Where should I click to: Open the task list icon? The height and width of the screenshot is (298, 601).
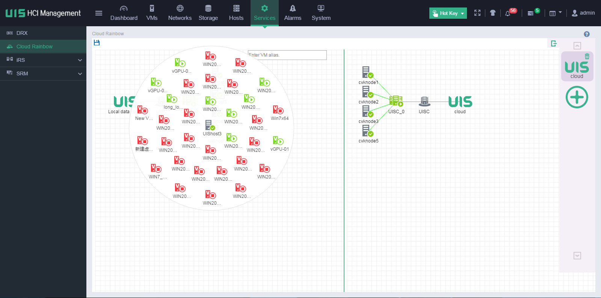point(530,13)
